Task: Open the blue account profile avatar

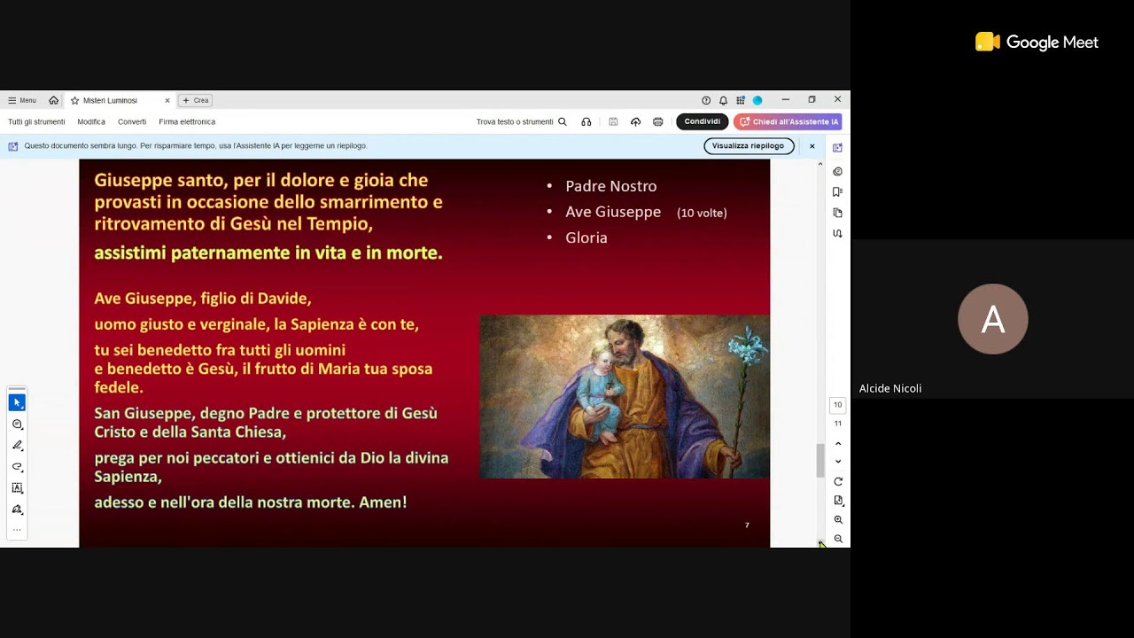Action: [757, 100]
